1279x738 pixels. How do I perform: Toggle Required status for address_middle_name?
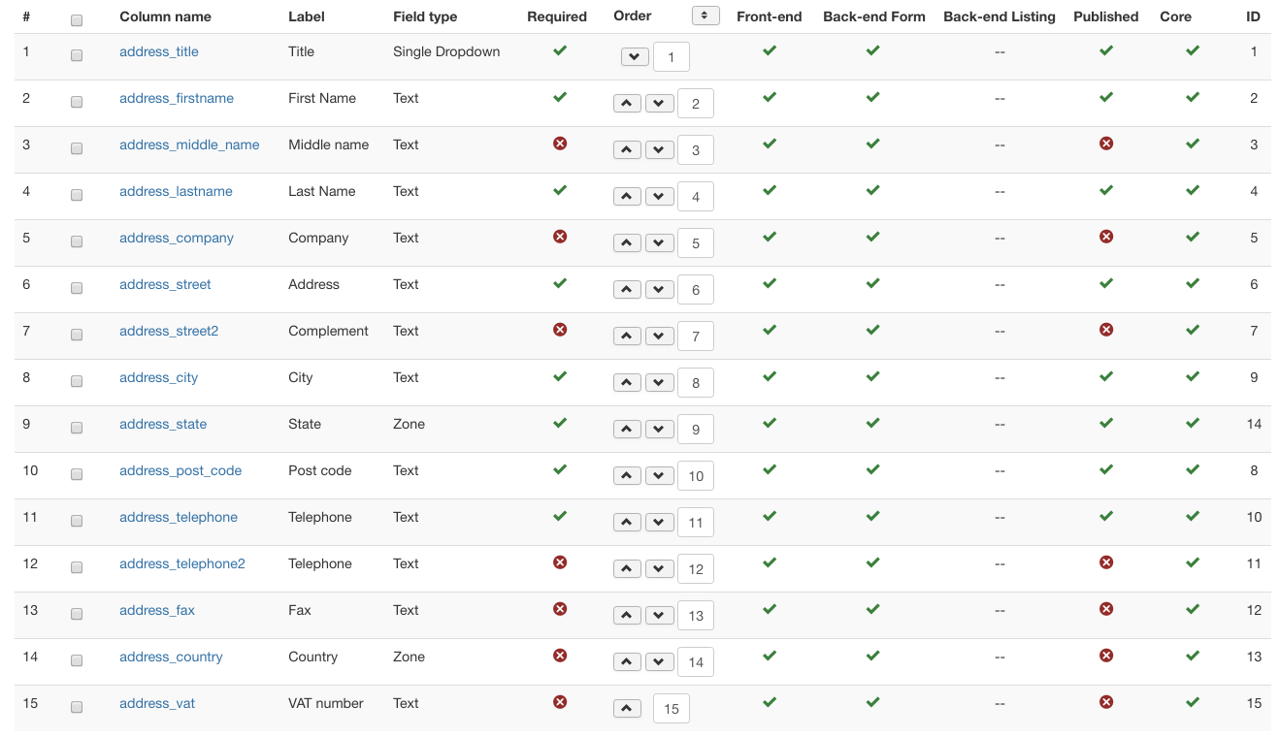click(x=560, y=144)
